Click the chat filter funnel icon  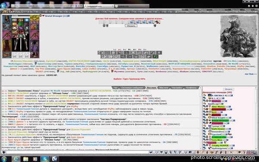coord(161,152)
